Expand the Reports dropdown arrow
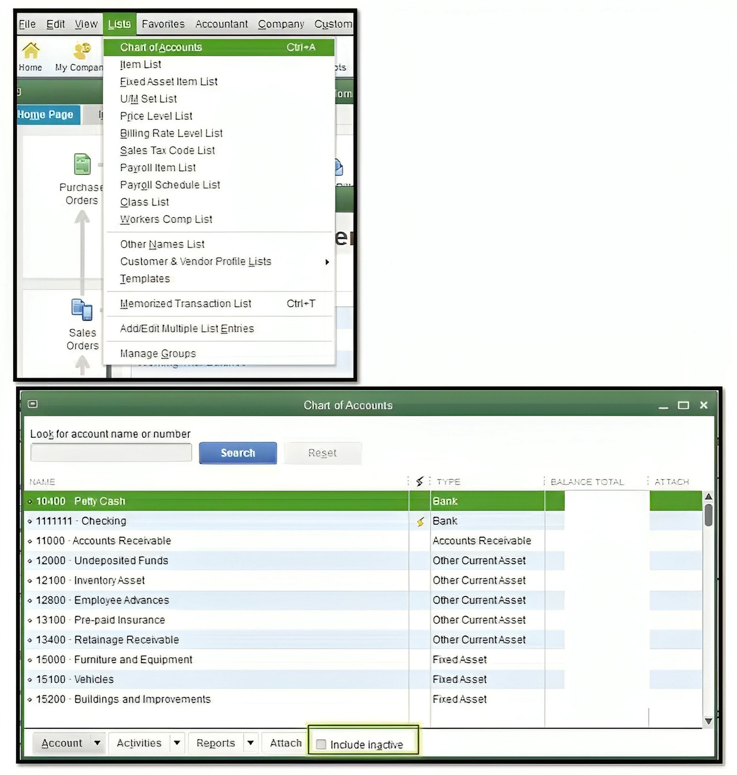The height and width of the screenshot is (775, 737). coord(250,743)
